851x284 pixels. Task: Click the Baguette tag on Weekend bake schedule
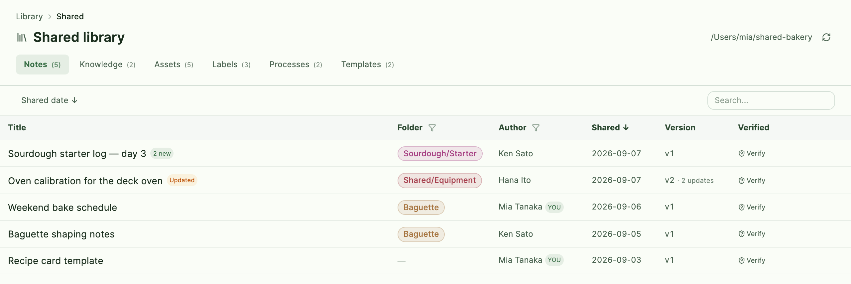point(421,208)
